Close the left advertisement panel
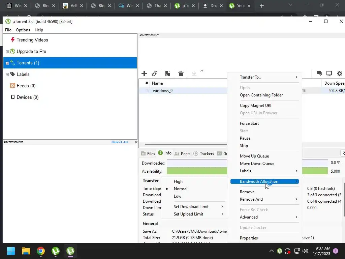345x259 pixels. (136, 142)
